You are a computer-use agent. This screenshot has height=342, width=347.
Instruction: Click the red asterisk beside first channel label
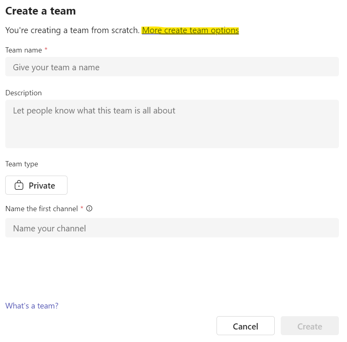[x=82, y=208]
